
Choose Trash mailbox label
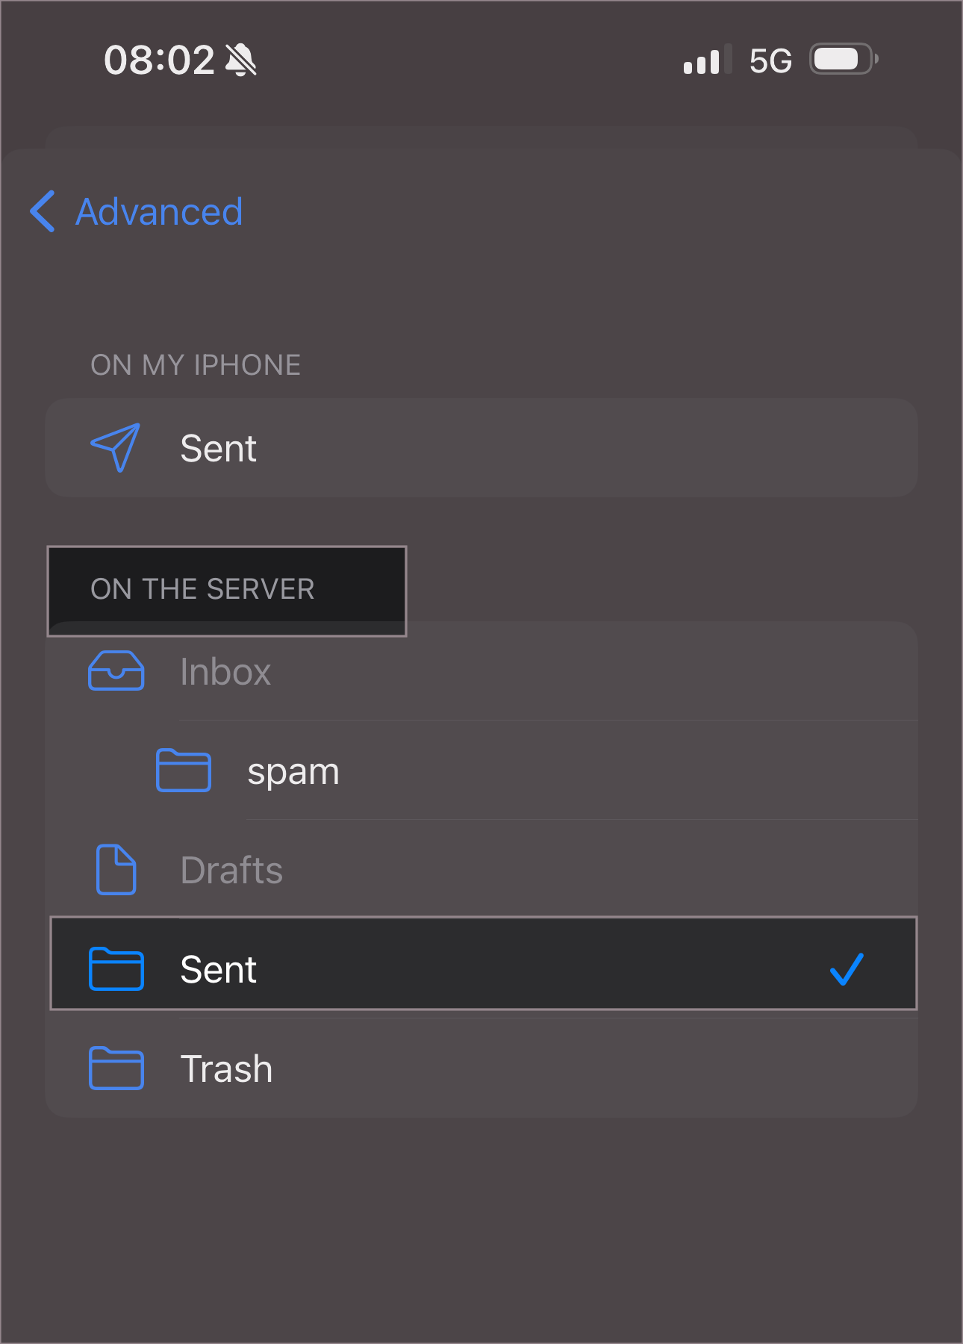(x=226, y=1069)
